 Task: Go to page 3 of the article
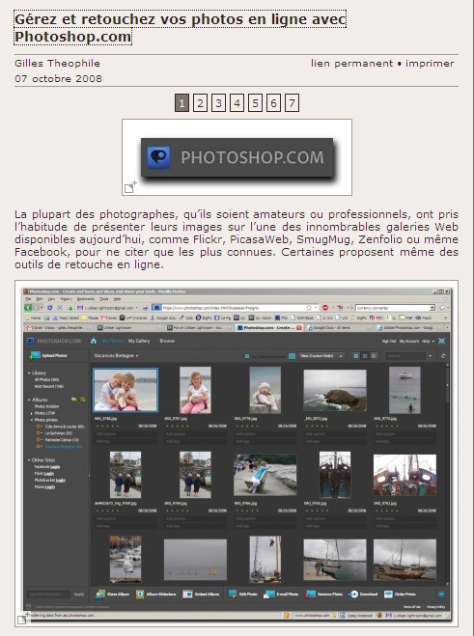coord(218,103)
